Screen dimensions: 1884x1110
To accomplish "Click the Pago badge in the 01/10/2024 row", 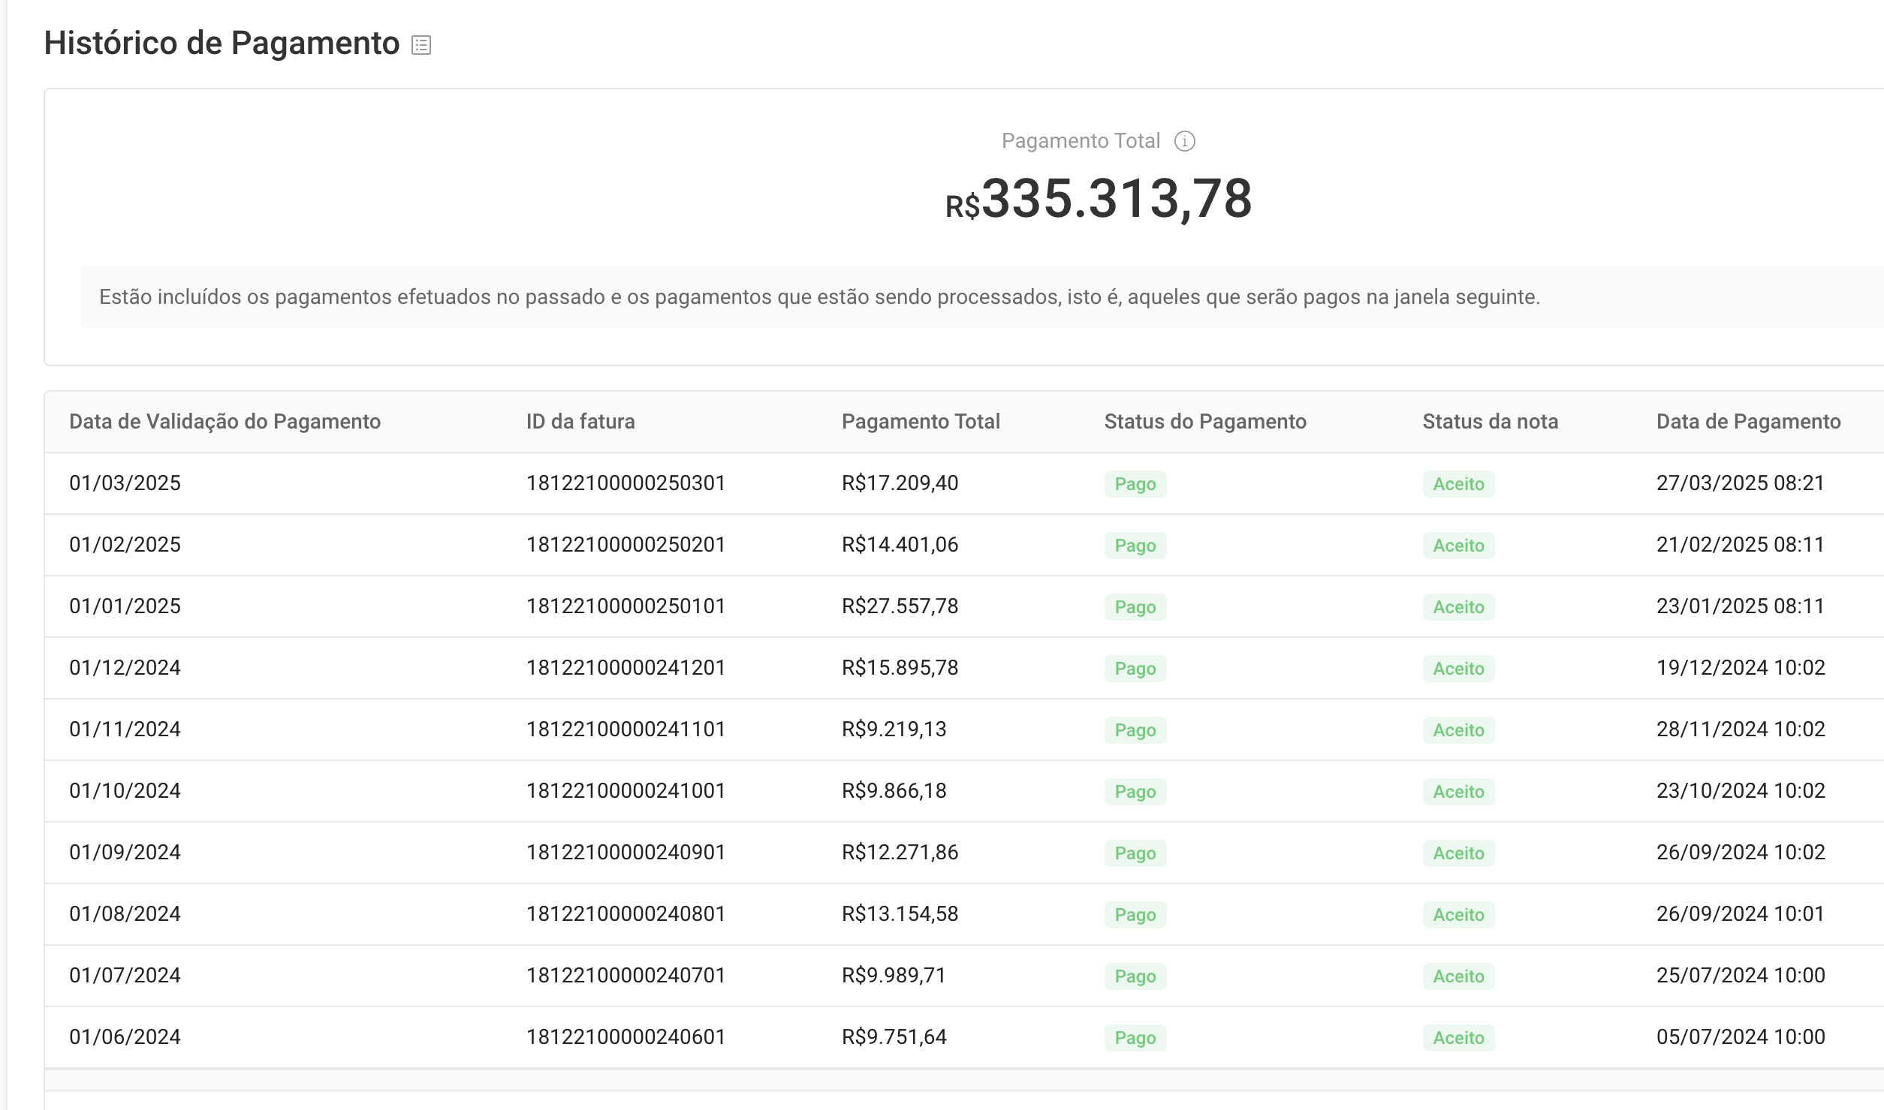I will (x=1135, y=792).
